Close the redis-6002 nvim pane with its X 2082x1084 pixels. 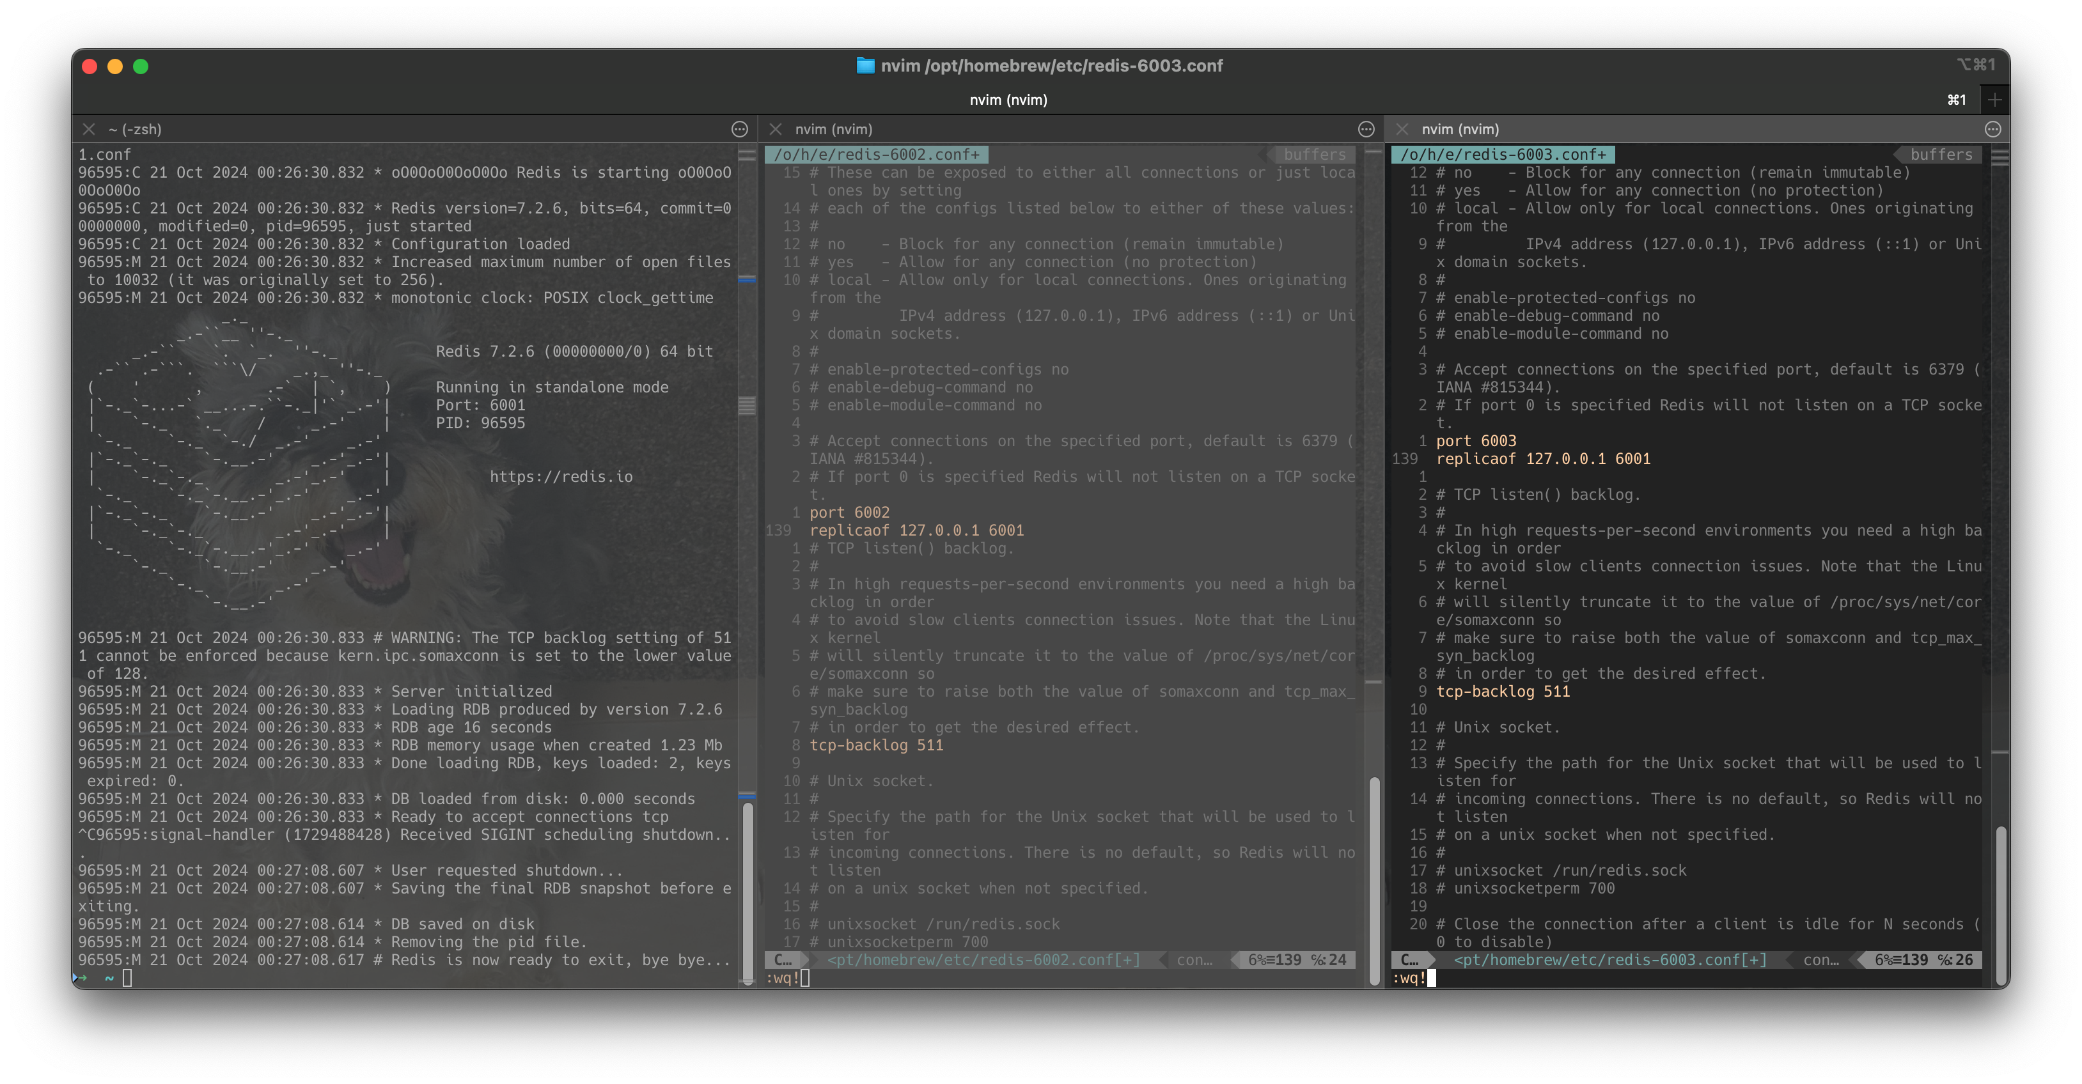click(x=775, y=128)
